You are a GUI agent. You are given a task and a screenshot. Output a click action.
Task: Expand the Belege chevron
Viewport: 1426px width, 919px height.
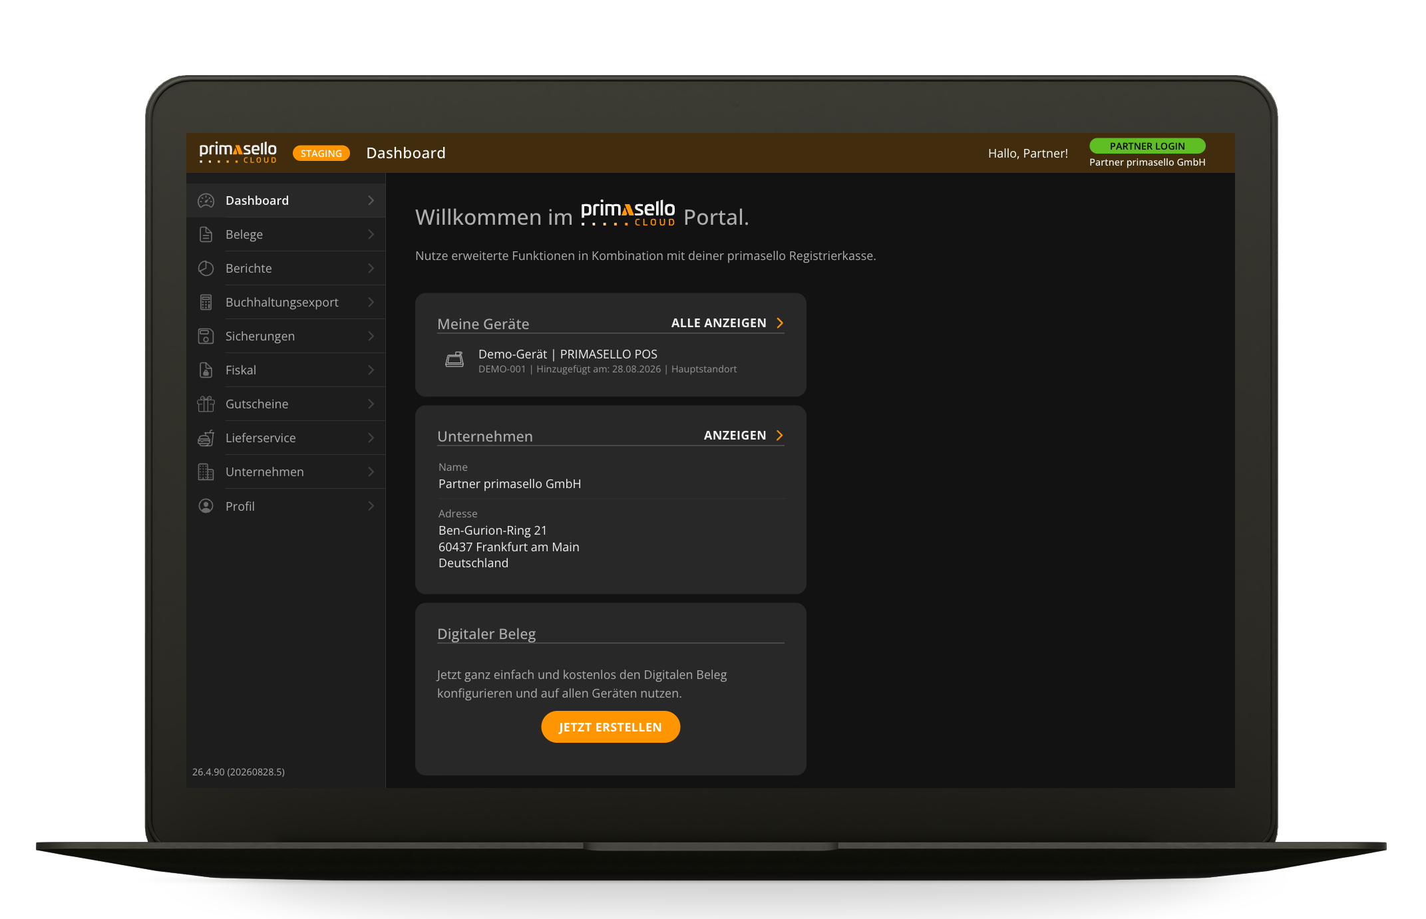[371, 235]
